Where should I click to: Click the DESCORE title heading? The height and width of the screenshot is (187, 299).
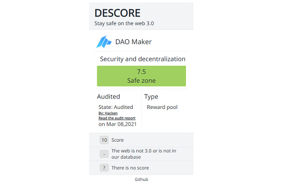click(117, 13)
